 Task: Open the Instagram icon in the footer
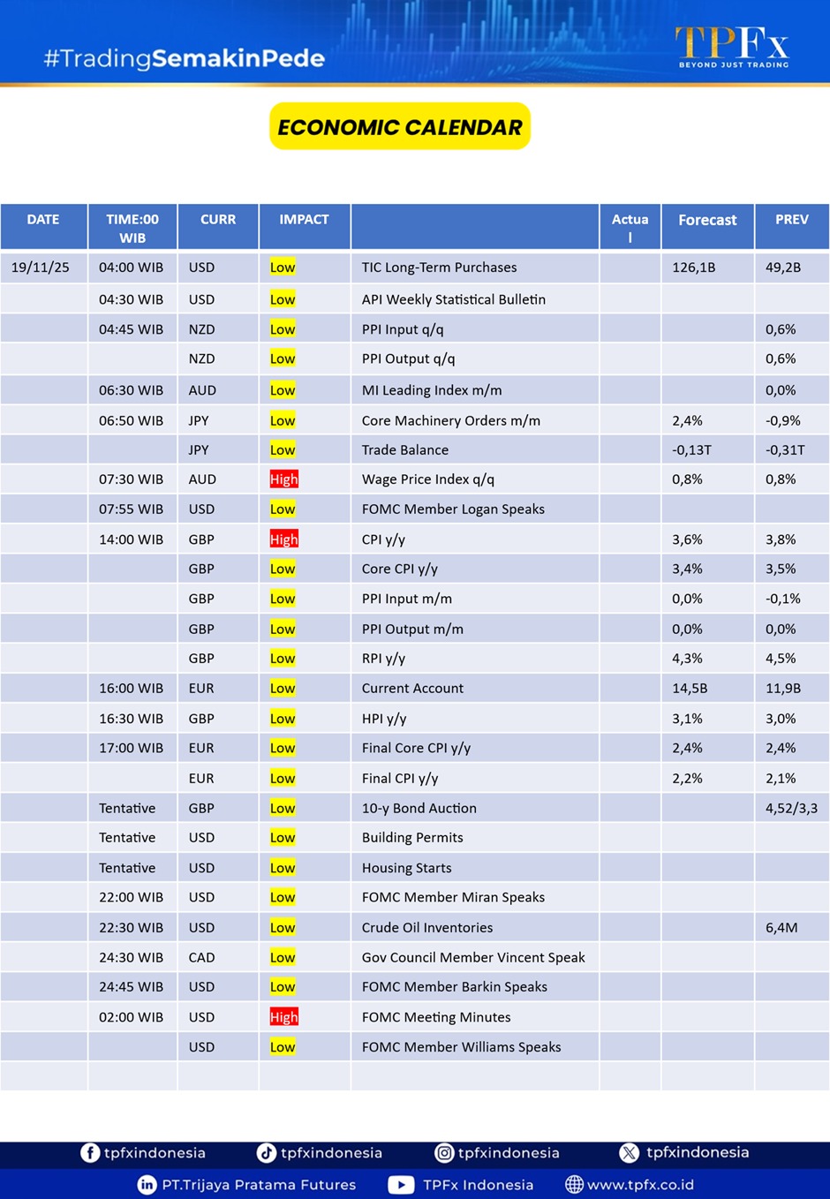click(444, 1153)
